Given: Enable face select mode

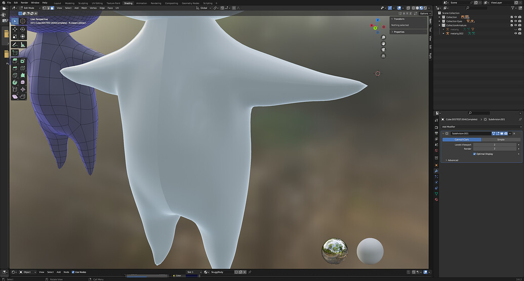Looking at the screenshot, I should pos(52,8).
